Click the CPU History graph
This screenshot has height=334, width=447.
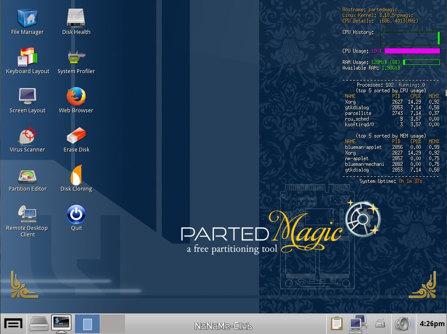pyautogui.click(x=410, y=38)
